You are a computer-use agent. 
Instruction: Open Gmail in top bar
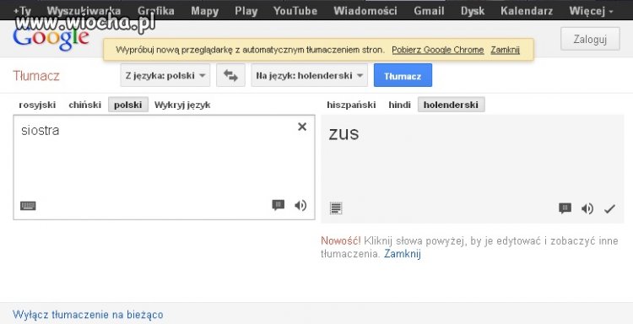tap(429, 11)
